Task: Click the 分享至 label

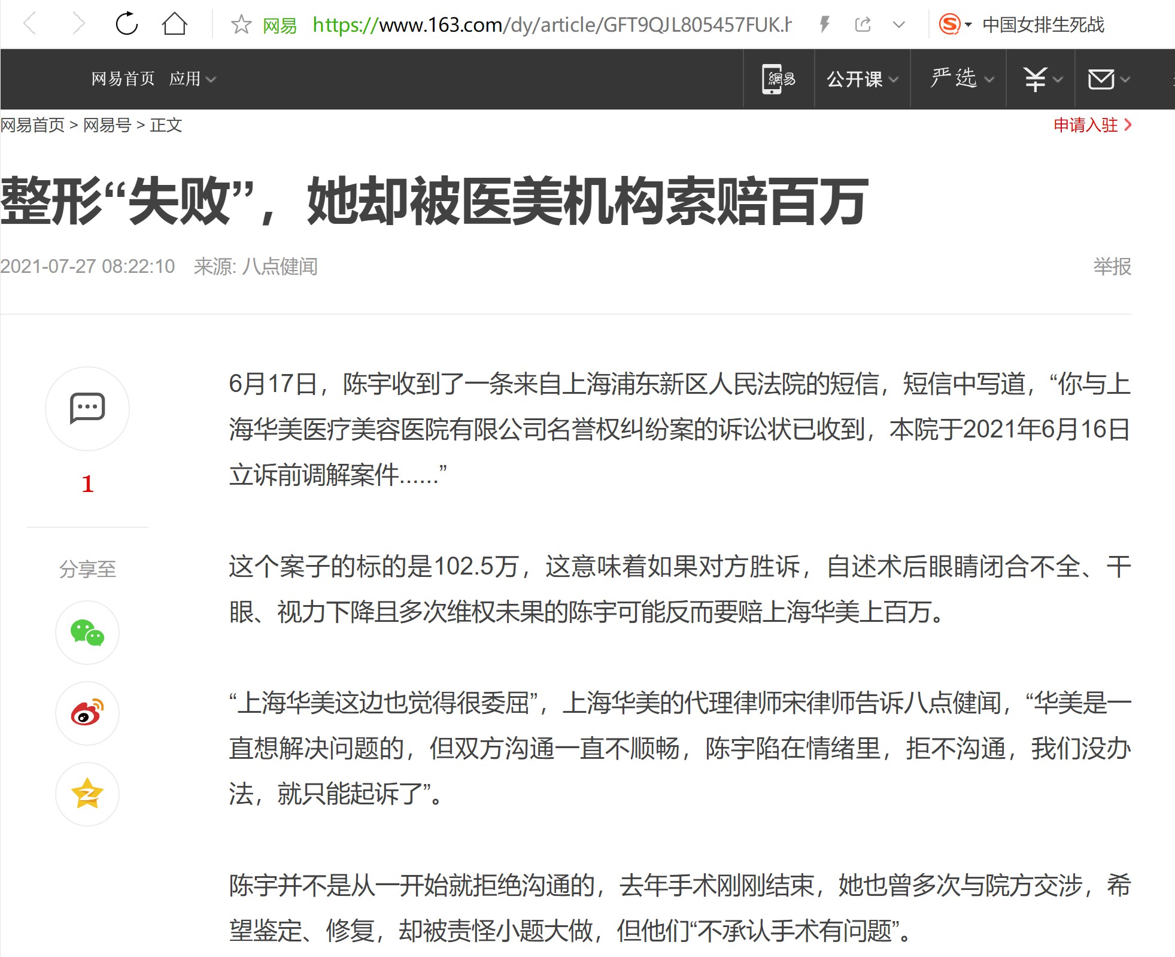Action: 87,569
